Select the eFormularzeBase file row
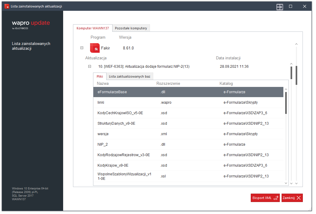 point(188,92)
